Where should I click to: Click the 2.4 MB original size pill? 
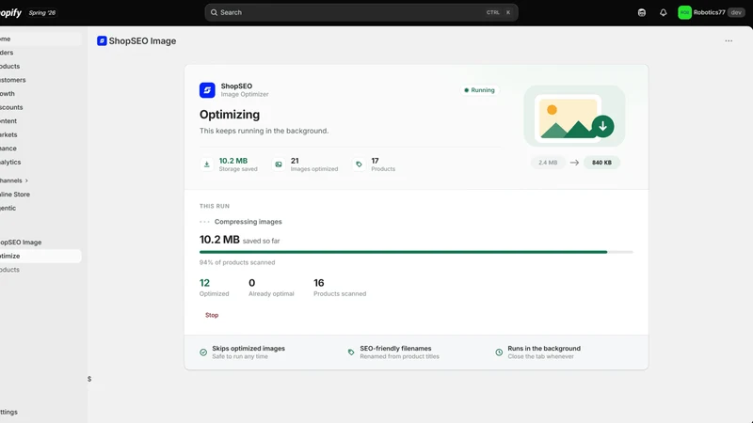[x=548, y=163]
